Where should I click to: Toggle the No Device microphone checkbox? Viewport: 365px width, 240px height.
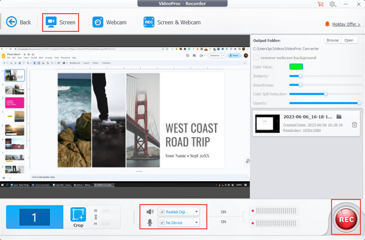tap(162, 222)
